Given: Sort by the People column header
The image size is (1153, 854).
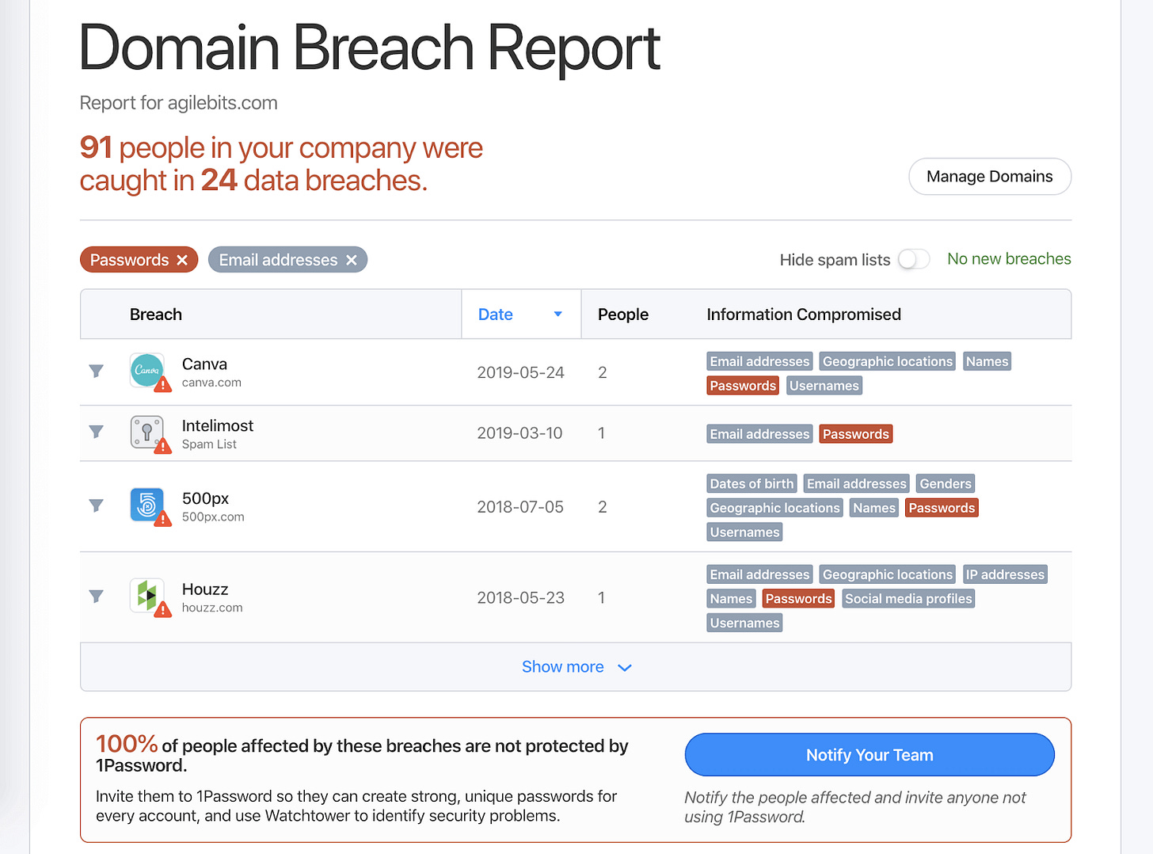Looking at the screenshot, I should pos(622,314).
